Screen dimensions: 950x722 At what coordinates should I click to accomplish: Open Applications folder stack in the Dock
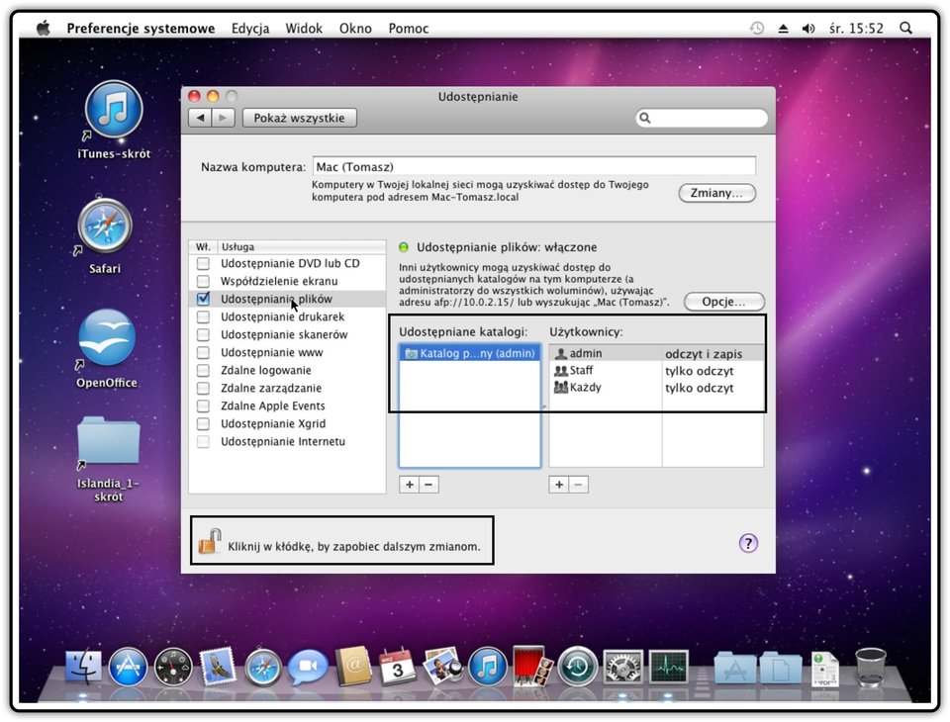pyautogui.click(x=735, y=668)
